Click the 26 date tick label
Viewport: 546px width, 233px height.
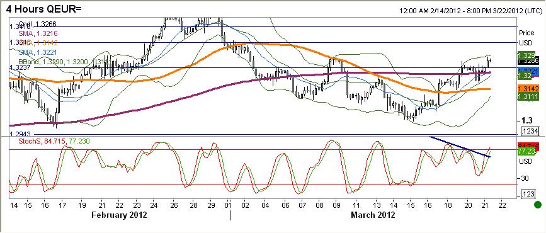[174, 205]
